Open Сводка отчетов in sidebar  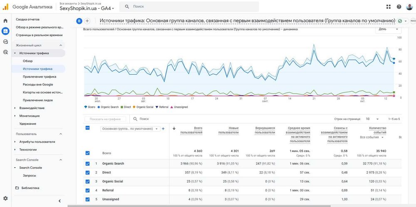pos(27,19)
